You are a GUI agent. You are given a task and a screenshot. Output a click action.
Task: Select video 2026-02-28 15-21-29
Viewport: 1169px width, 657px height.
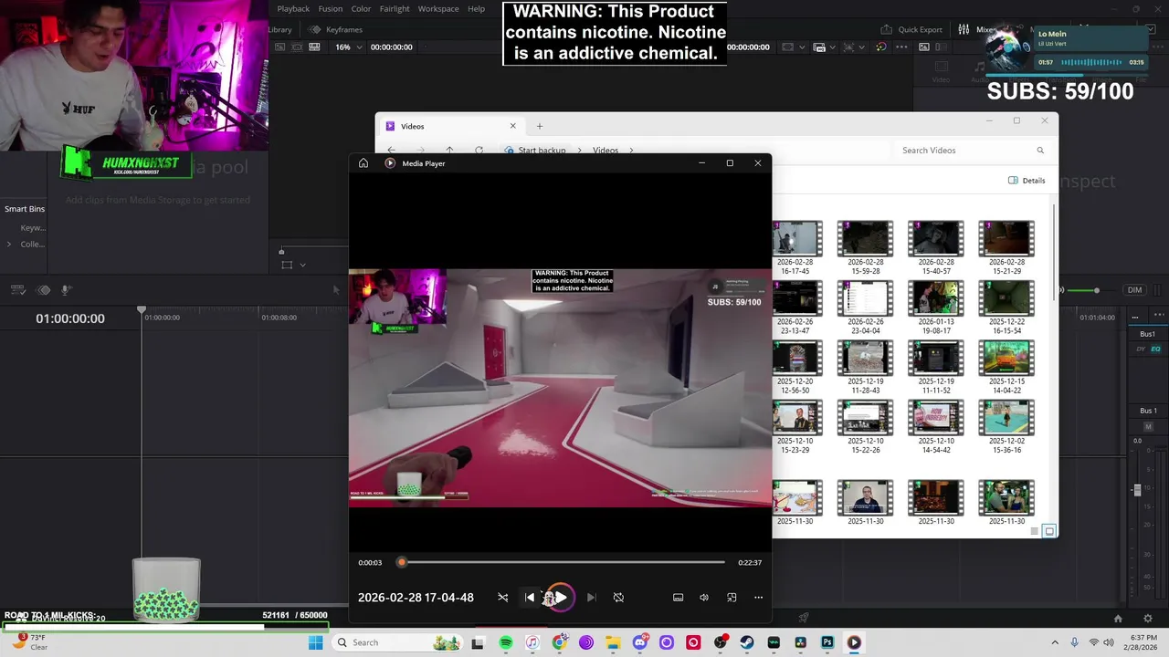[1006, 247]
